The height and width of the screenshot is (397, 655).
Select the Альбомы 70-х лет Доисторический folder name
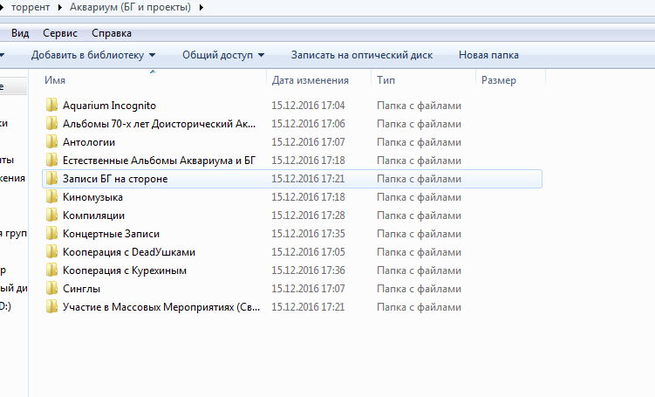click(159, 124)
